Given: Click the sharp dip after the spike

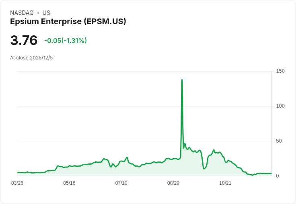Looking at the screenshot, I should 204,169.
